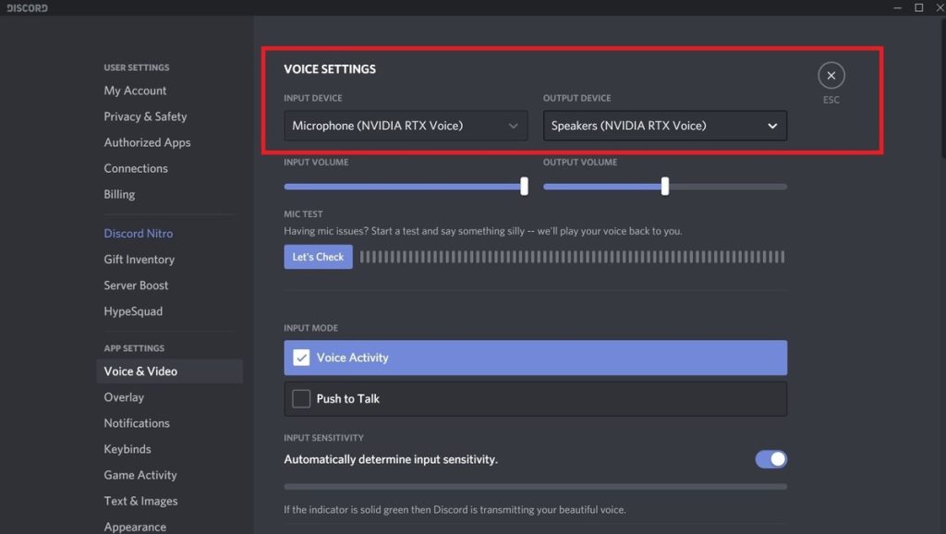Click the Output Volume slider handle
Viewport: 946px width, 534px height.
[664, 187]
